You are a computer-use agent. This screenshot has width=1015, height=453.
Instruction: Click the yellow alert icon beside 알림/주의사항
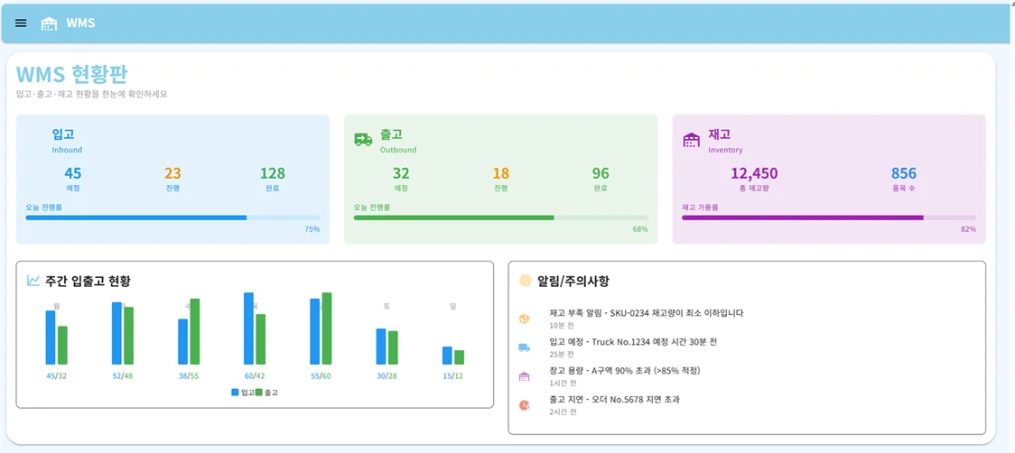pos(525,281)
